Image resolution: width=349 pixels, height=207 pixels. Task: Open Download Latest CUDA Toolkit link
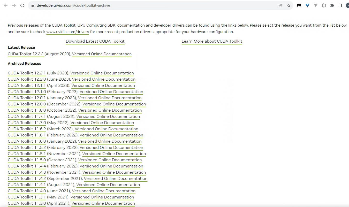(x=95, y=41)
